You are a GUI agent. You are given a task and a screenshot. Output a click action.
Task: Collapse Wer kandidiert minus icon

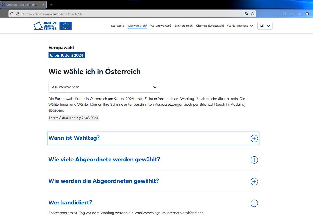(254, 203)
